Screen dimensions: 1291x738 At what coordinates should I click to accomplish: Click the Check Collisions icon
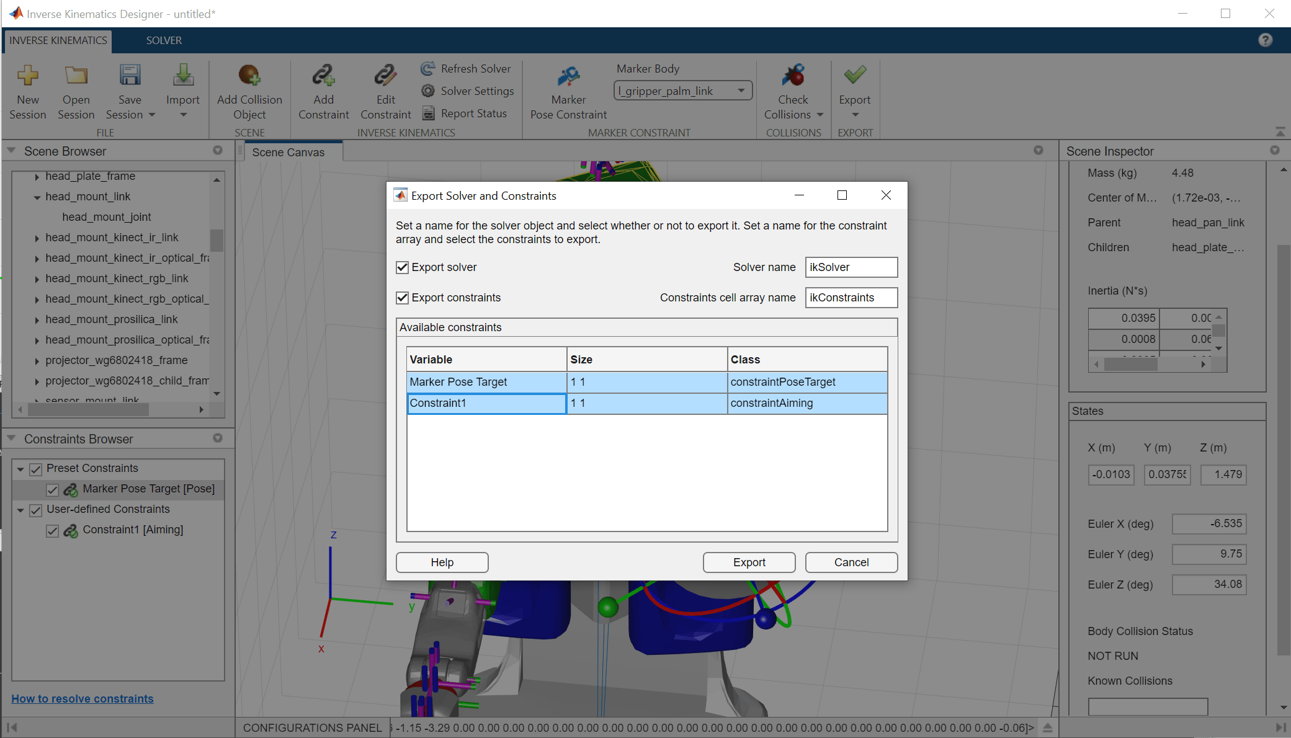pos(793,76)
